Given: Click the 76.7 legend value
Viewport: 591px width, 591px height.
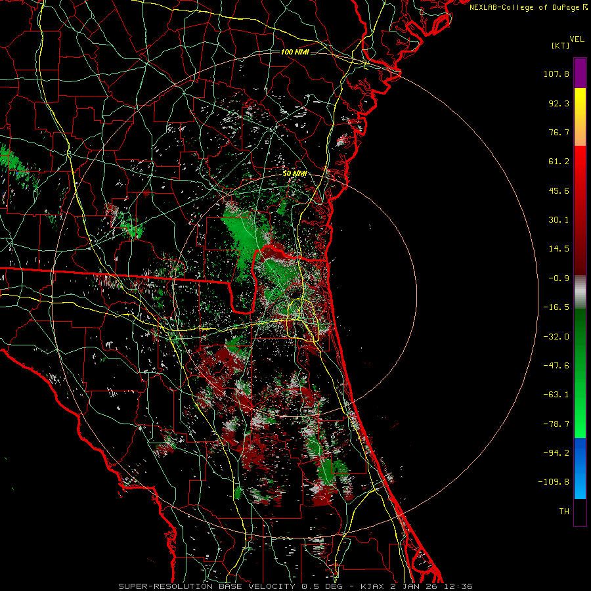Looking at the screenshot, I should (559, 132).
